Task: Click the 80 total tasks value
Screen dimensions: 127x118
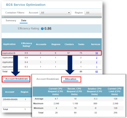Action: (81, 72)
